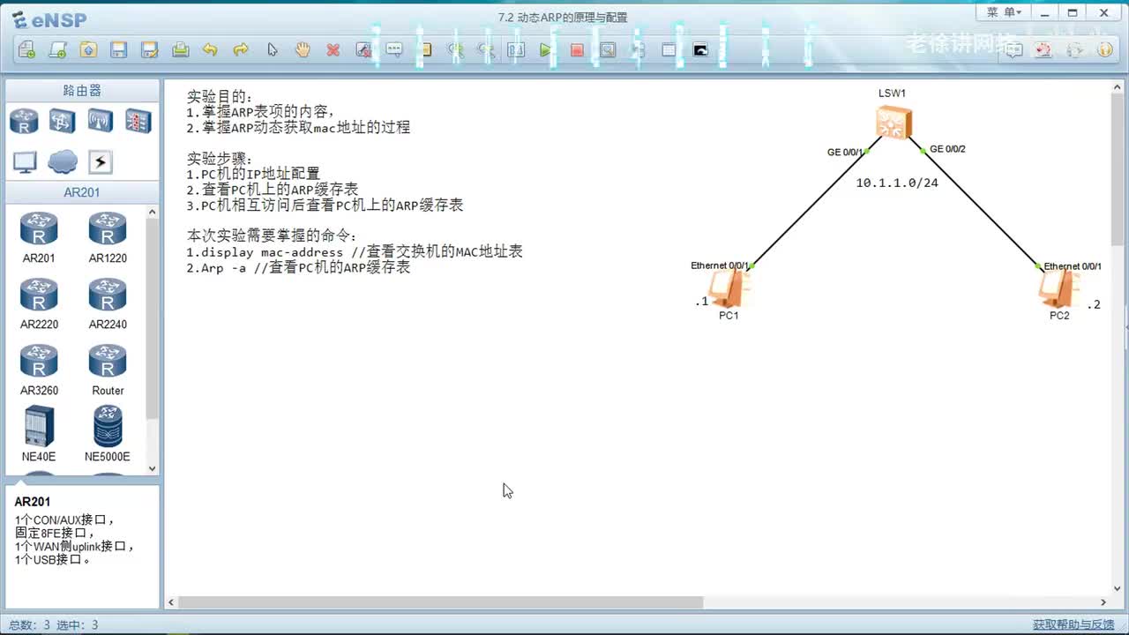The width and height of the screenshot is (1129, 635).
Task: Select the WLAN device category icon
Action: click(100, 121)
